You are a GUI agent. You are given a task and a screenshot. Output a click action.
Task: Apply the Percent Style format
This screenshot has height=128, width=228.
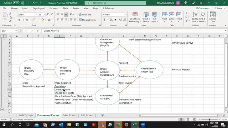tap(111, 20)
